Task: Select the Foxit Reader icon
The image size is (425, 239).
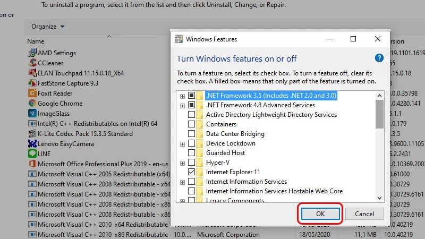Action: (32, 93)
